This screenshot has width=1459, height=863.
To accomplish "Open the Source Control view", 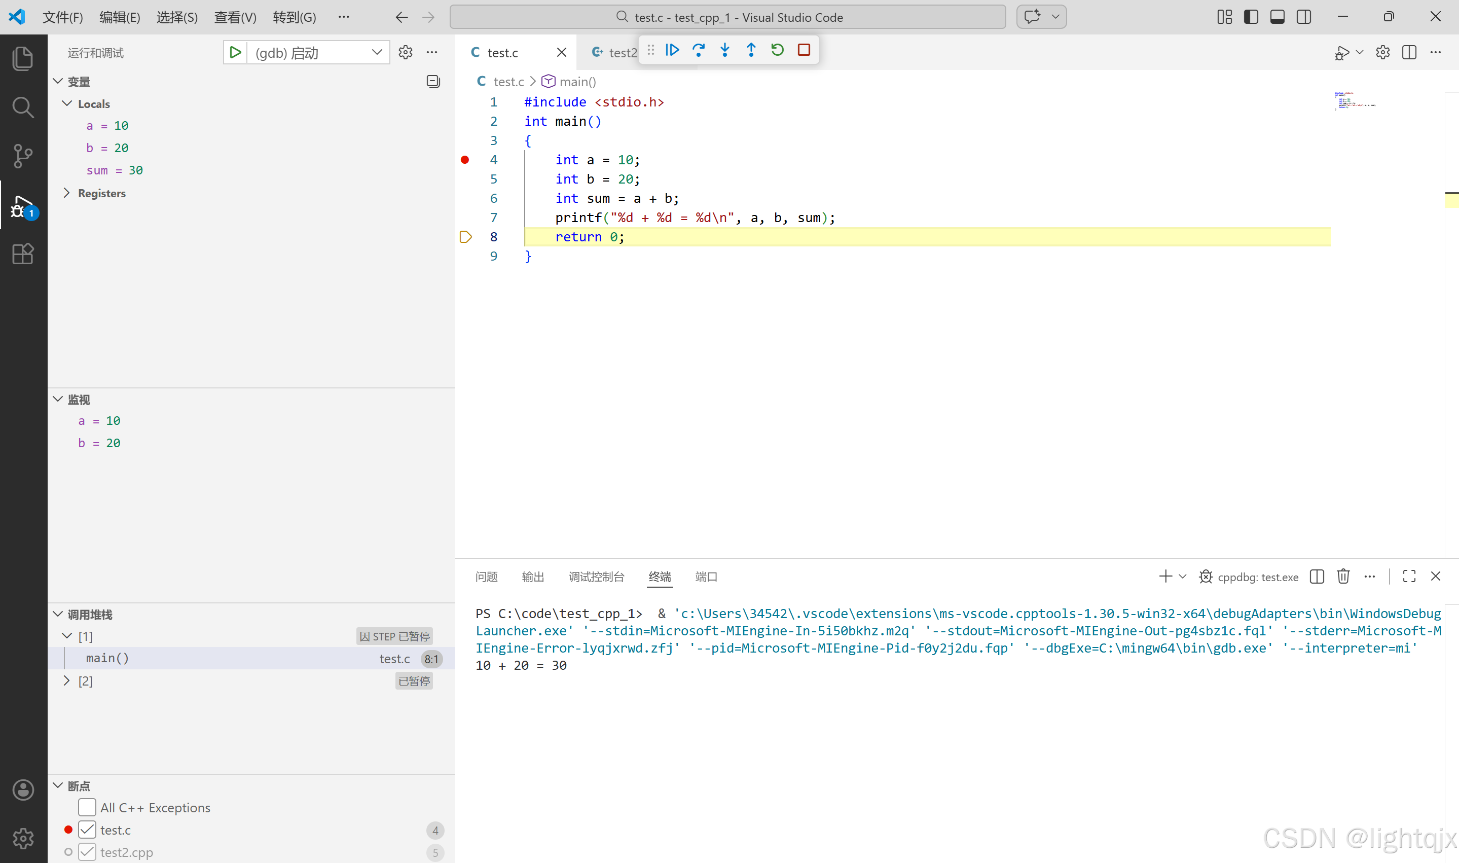I will [x=23, y=156].
